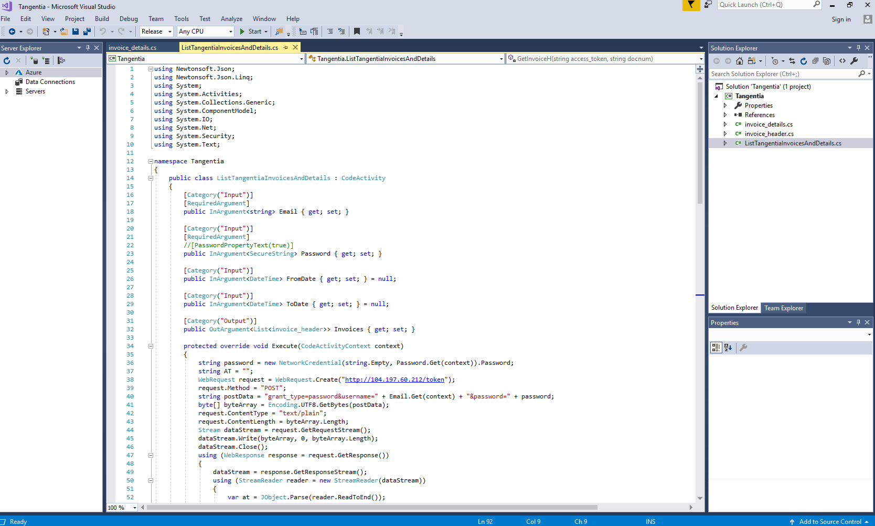Open the Release configuration dropdown
The height and width of the screenshot is (526, 875).
click(x=156, y=31)
